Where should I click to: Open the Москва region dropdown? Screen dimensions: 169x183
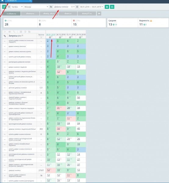coord(36,7)
